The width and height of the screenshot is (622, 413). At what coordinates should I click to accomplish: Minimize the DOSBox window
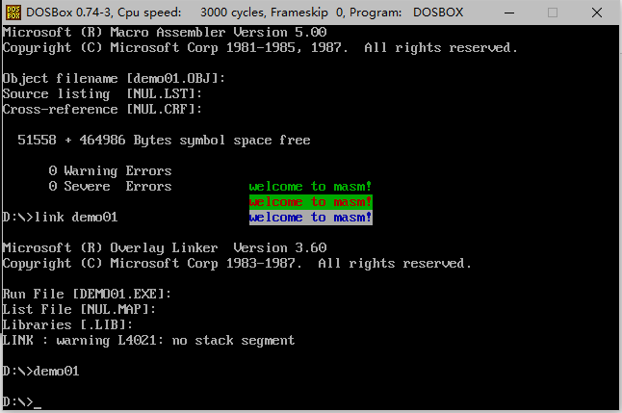pos(509,13)
